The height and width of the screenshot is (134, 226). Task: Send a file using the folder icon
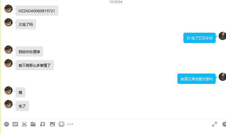pos(33,124)
